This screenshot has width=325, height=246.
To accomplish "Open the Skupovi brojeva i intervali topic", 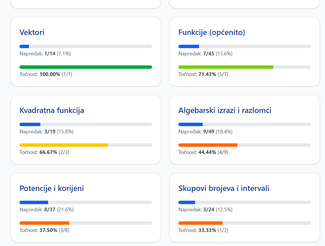I will coord(224,188).
